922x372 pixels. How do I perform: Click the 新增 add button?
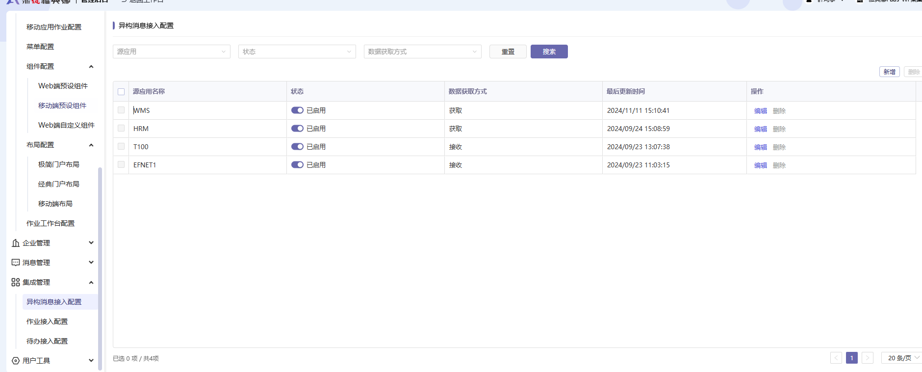[890, 72]
